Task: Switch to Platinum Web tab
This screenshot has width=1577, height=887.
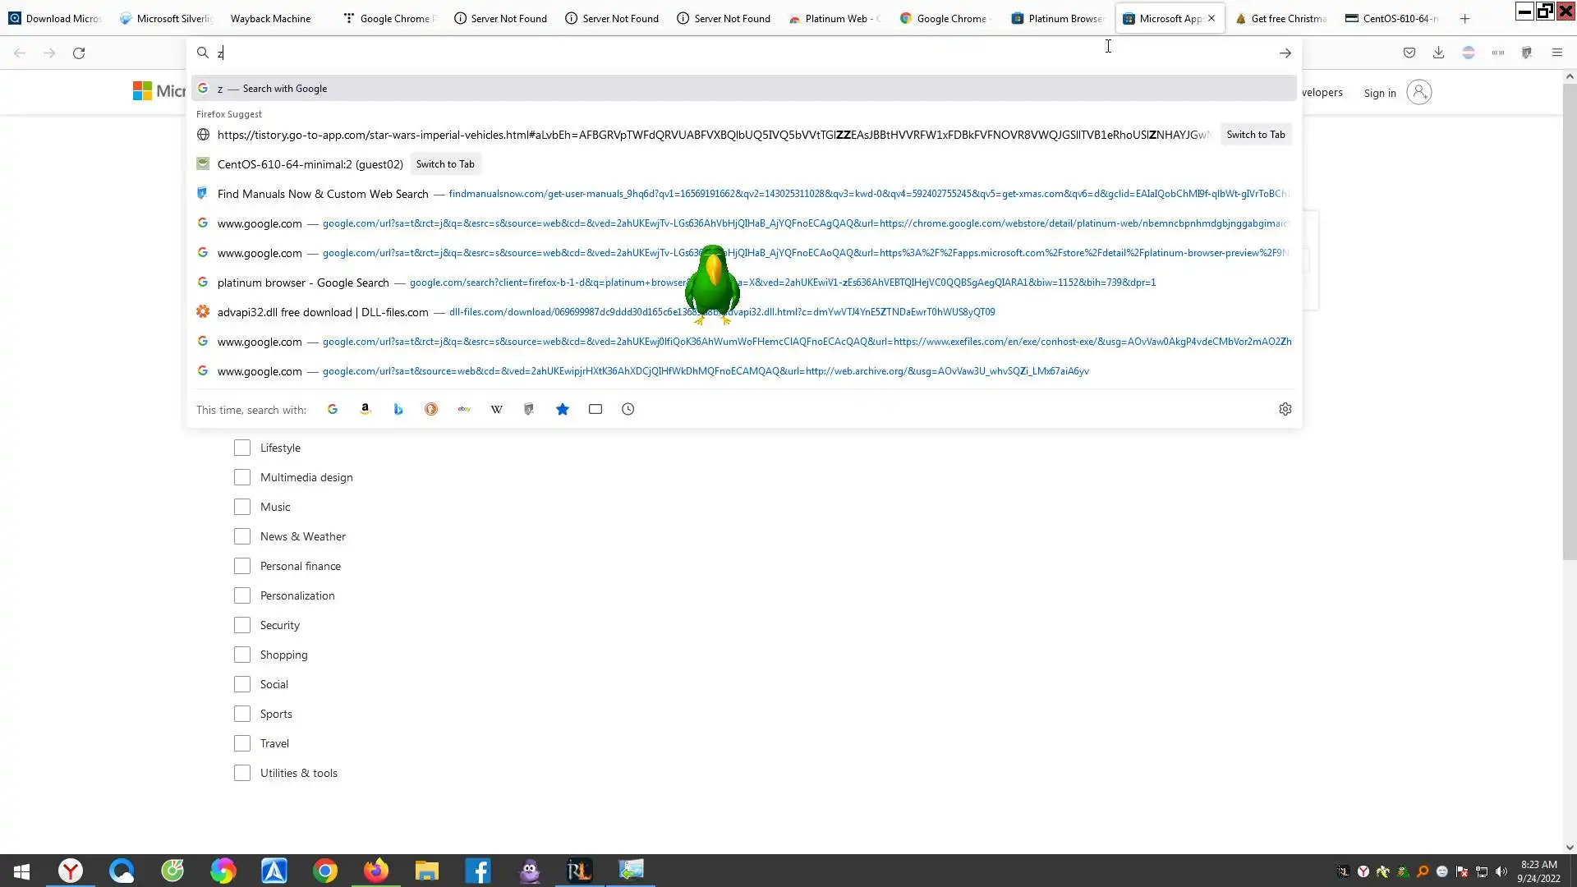Action: pos(834,18)
